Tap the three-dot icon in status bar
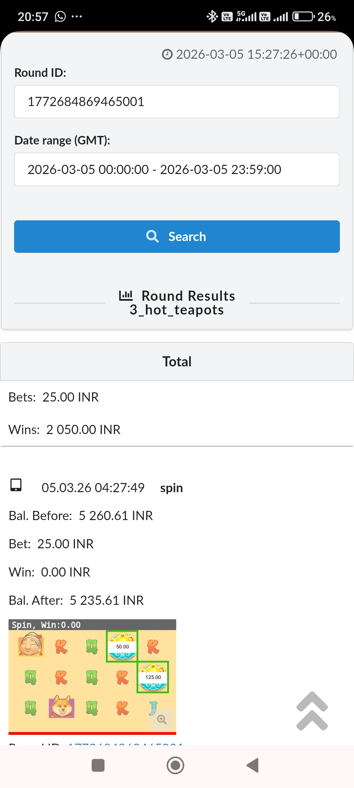The height and width of the screenshot is (788, 354). 77,16
